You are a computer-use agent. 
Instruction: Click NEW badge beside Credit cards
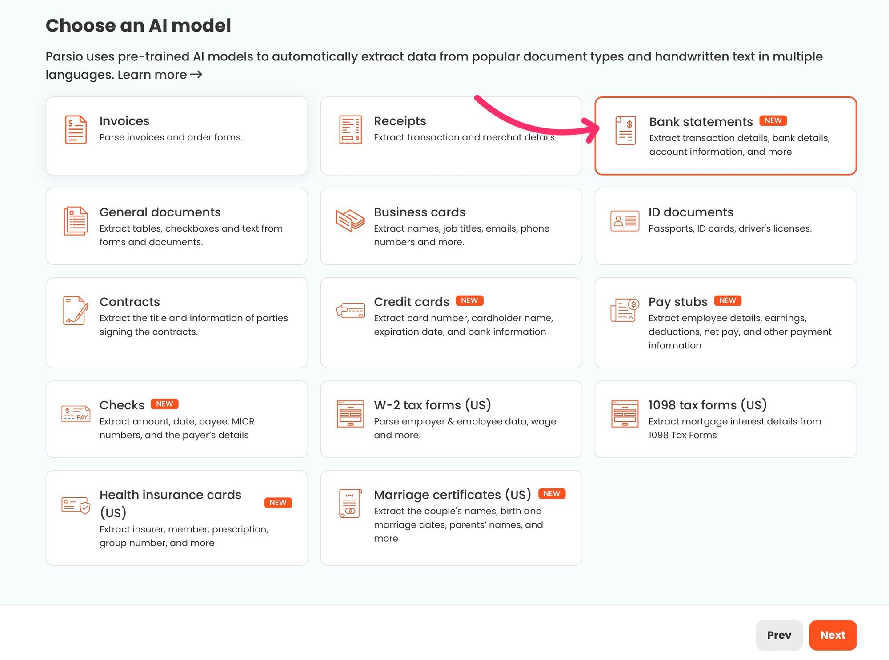coord(469,301)
